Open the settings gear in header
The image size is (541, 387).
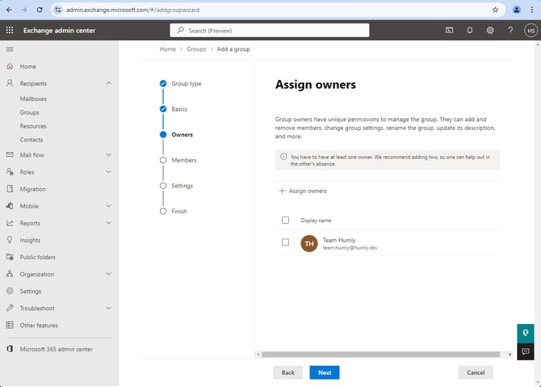pos(490,31)
